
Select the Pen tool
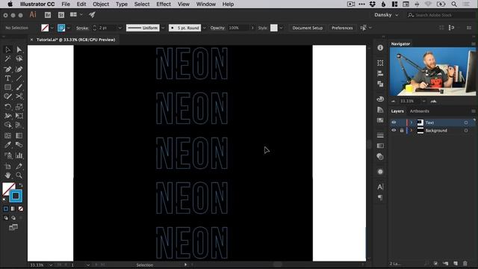click(8, 69)
